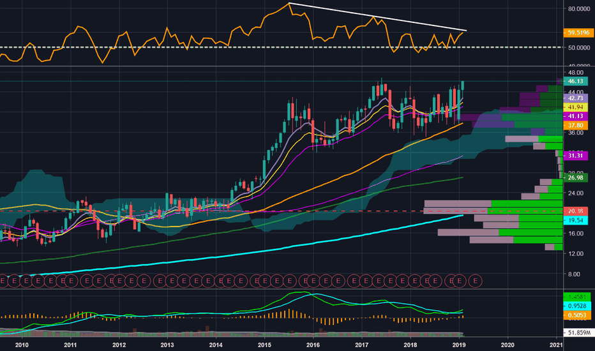
Task: Click the dark green price label 26.98
Action: [575, 178]
